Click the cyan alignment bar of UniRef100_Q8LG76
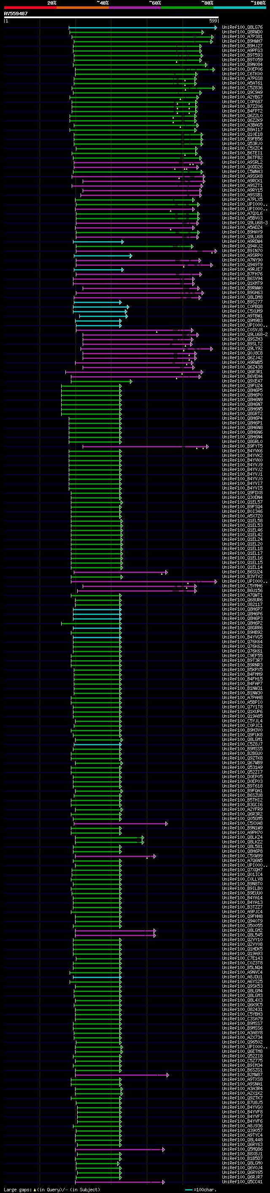The image size is (270, 1193). (x=143, y=28)
